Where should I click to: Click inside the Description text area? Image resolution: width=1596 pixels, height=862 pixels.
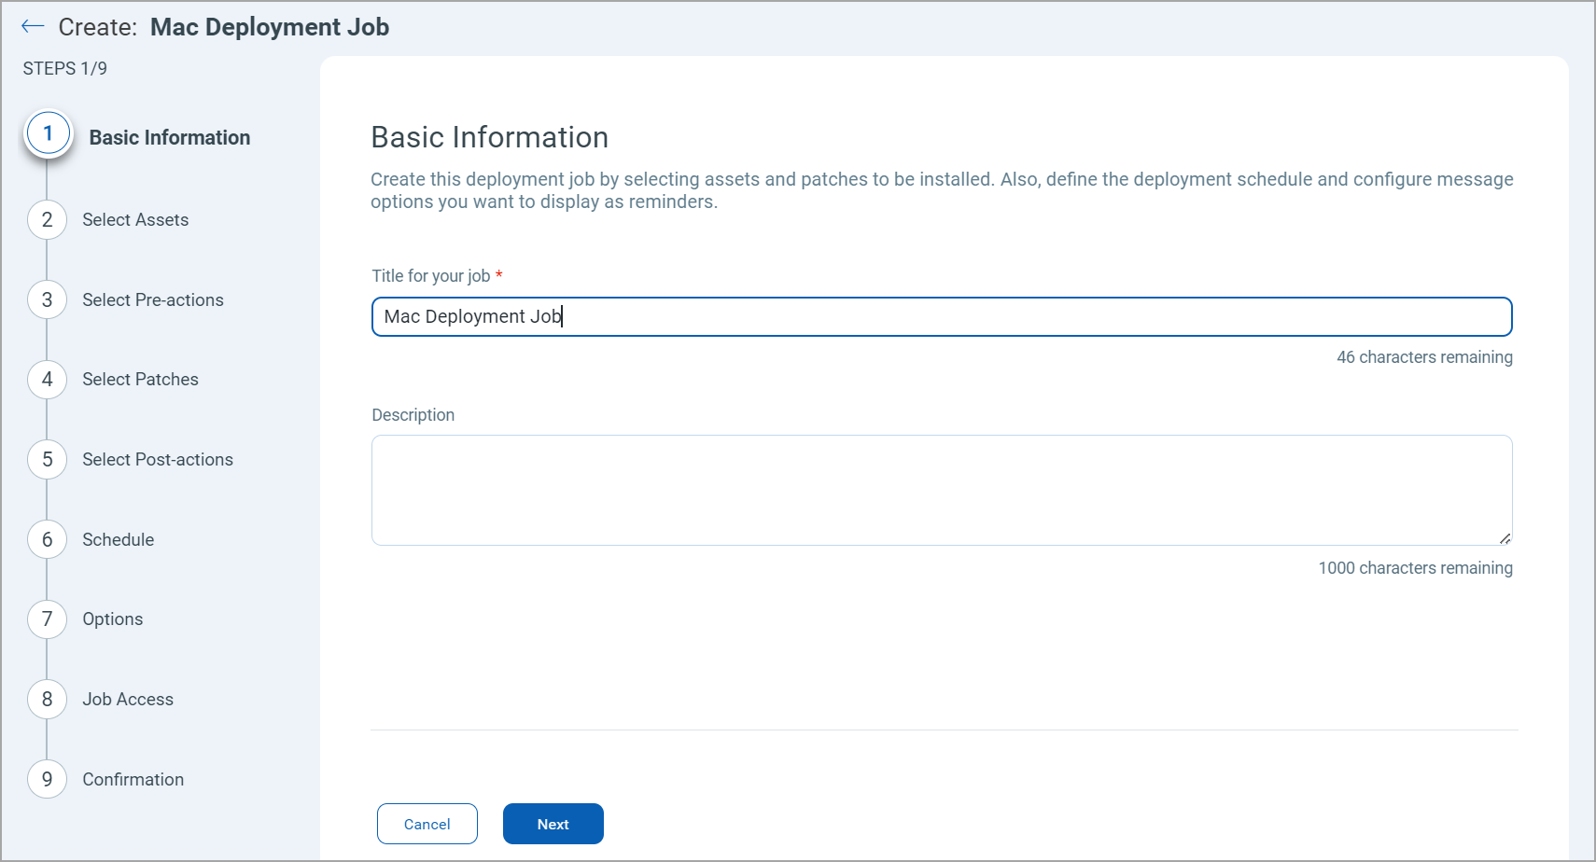click(941, 490)
